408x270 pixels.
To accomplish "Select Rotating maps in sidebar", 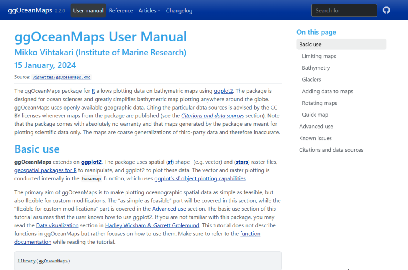I will click(x=319, y=103).
